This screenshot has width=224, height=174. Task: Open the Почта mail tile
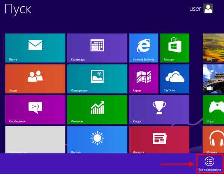click(x=35, y=48)
